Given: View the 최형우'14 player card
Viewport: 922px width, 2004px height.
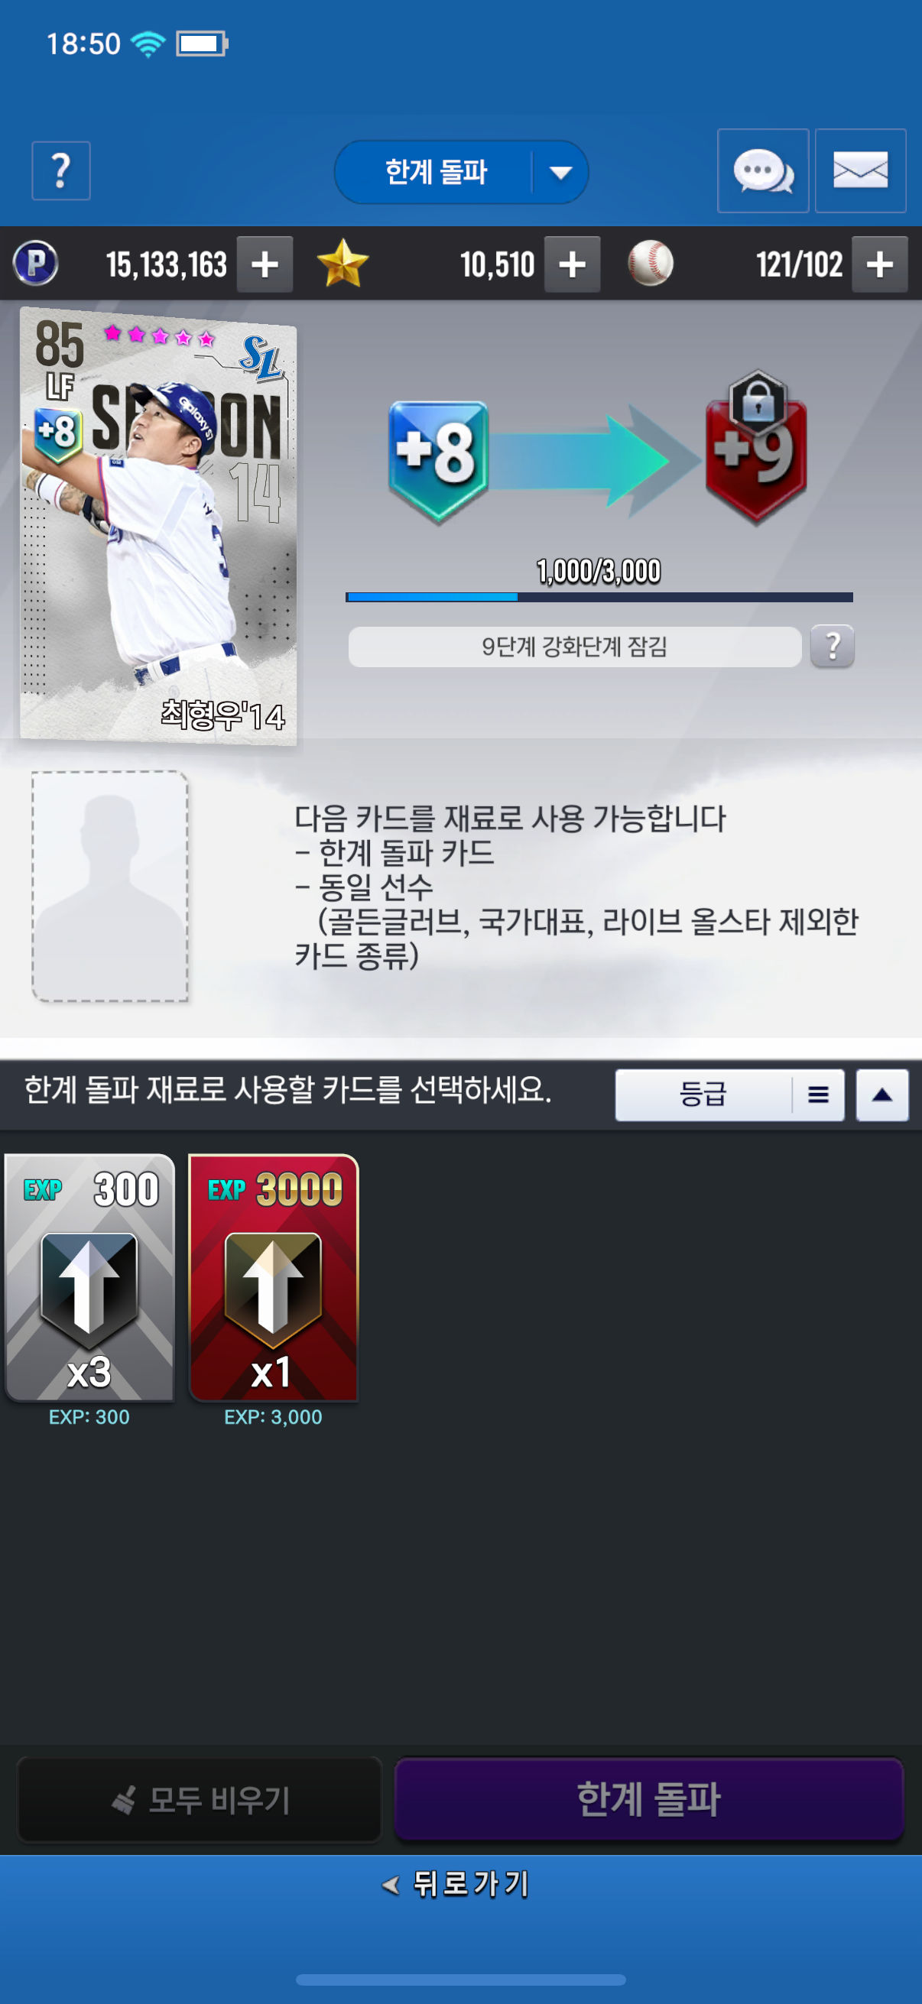Looking at the screenshot, I should (158, 525).
